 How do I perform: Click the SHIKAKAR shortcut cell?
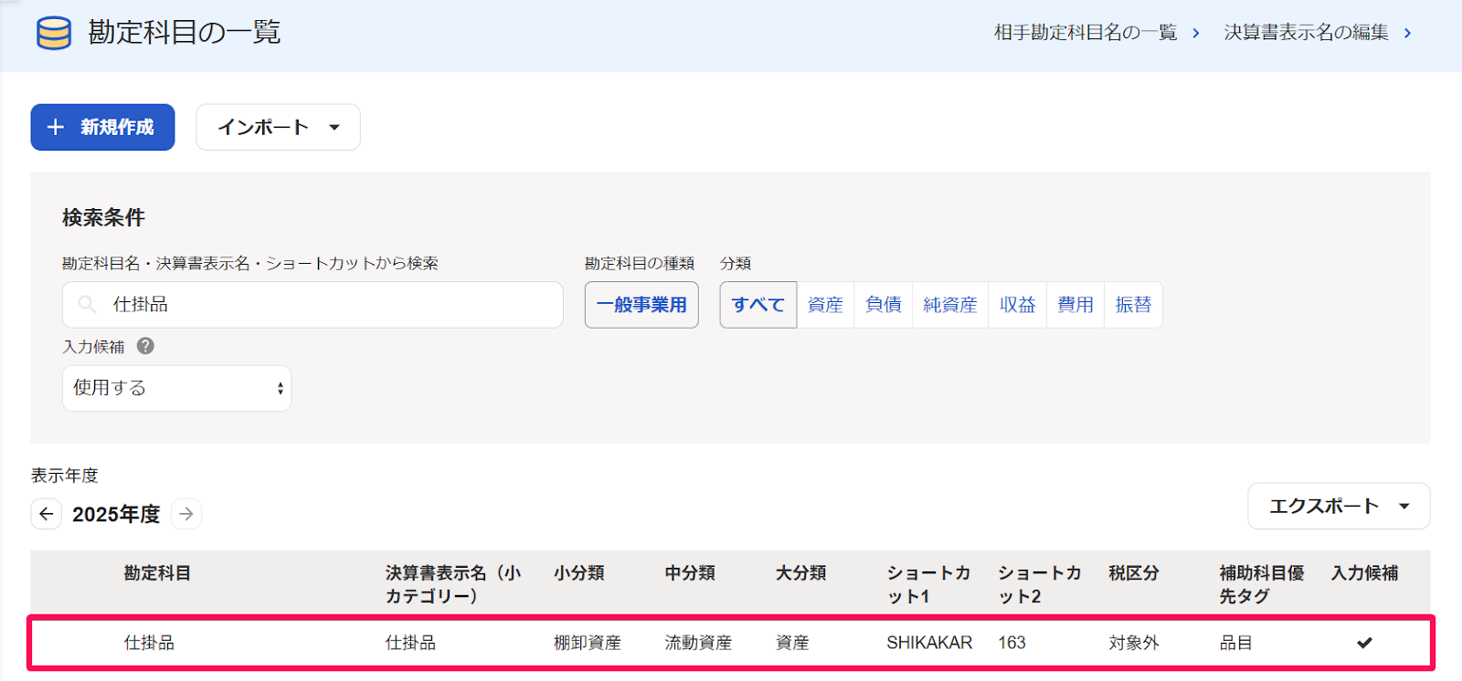929,643
